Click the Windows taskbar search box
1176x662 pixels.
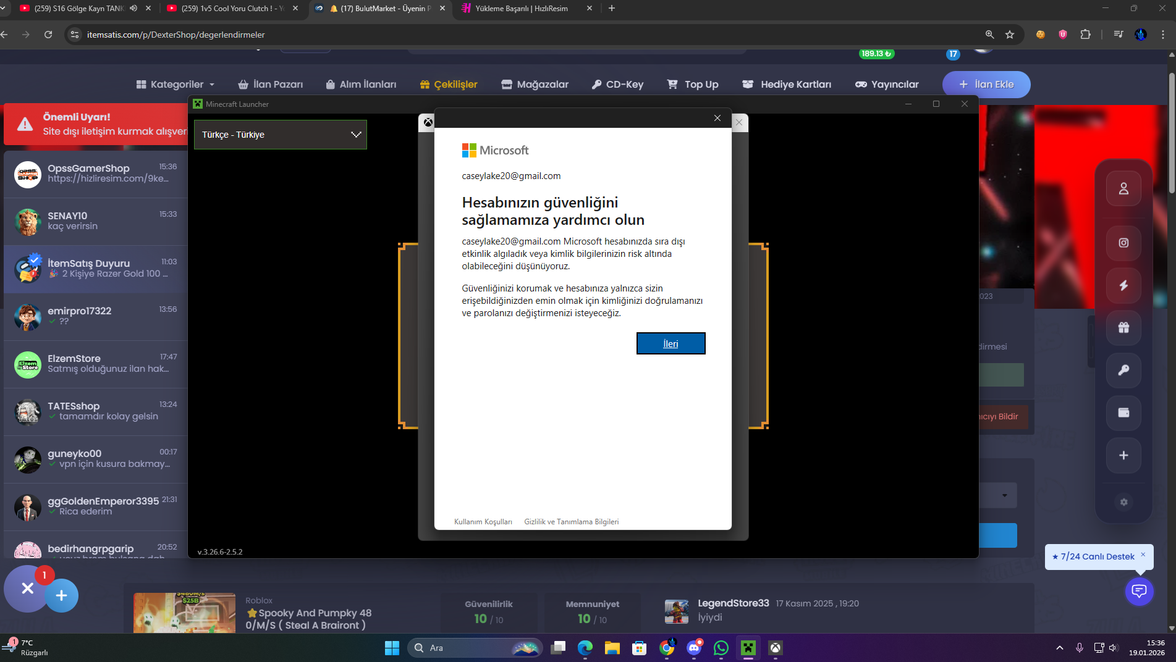coord(475,648)
